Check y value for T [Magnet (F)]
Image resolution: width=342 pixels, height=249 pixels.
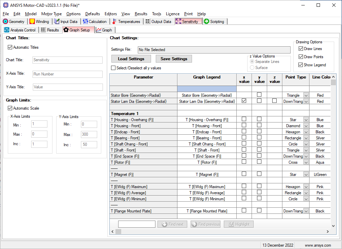click(x=259, y=174)
